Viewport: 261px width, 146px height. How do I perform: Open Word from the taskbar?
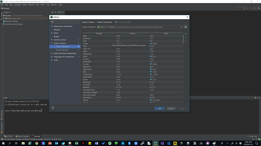click(x=96, y=143)
